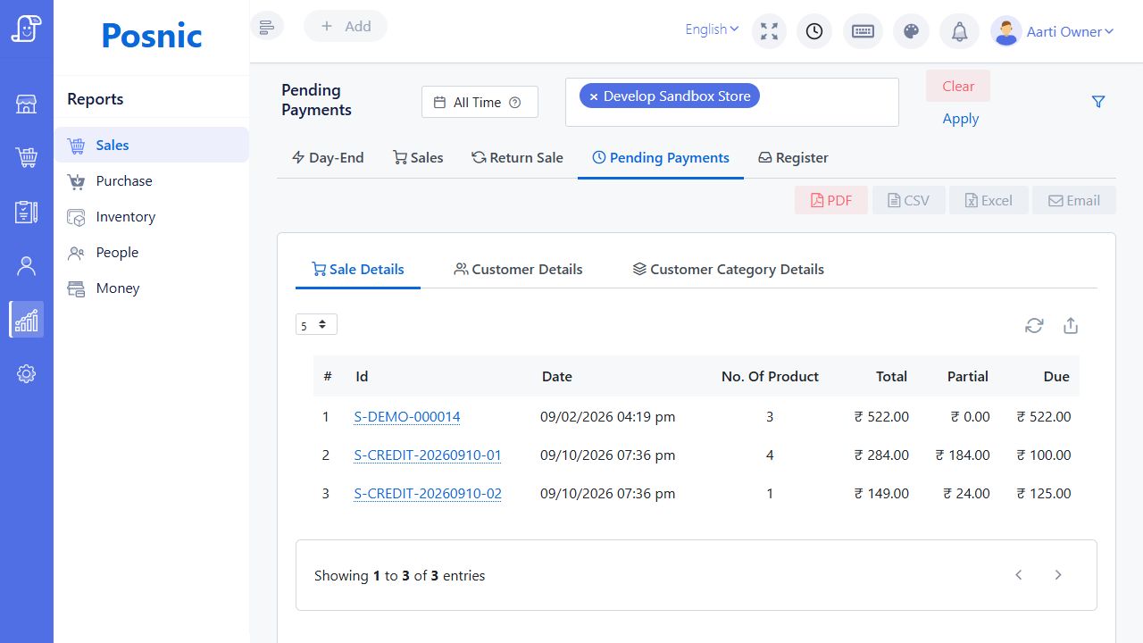Export report as PDF
The image size is (1143, 643).
point(830,200)
